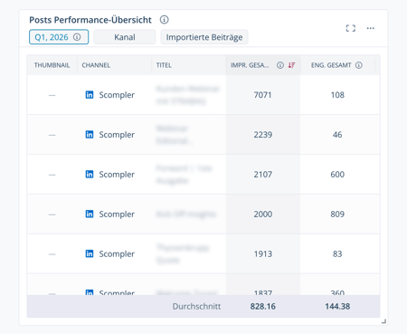Click Scompler in the row with 108 engagements
The height and width of the screenshot is (334, 407).
tap(117, 95)
